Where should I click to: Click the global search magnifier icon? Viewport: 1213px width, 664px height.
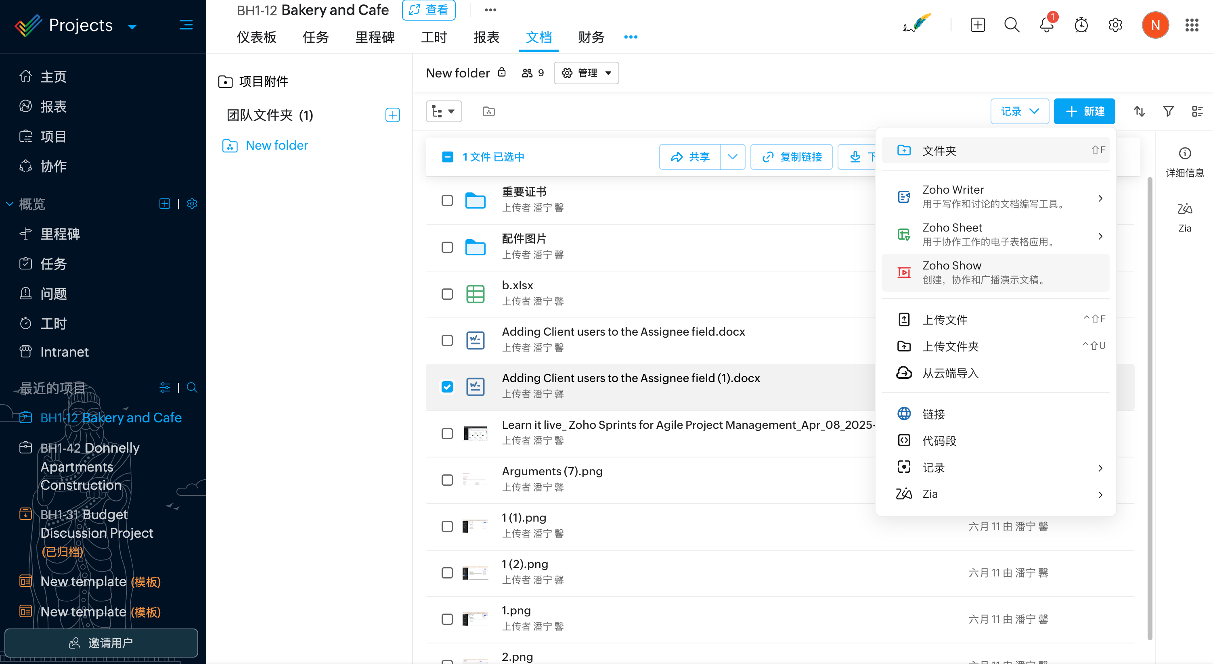point(1012,25)
